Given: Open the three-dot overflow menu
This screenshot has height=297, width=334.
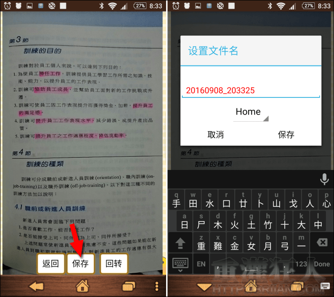Looking at the screenshot, I should tap(157, 286).
